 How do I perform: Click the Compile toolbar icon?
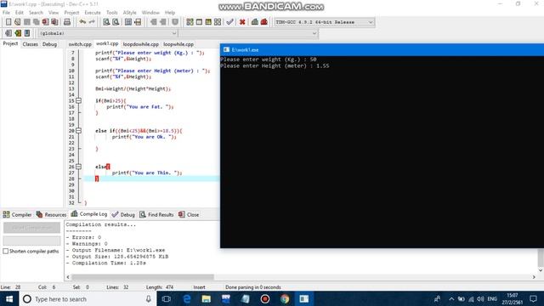[x=190, y=22]
